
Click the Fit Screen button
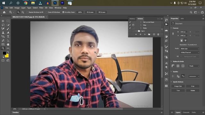tap(90, 12)
